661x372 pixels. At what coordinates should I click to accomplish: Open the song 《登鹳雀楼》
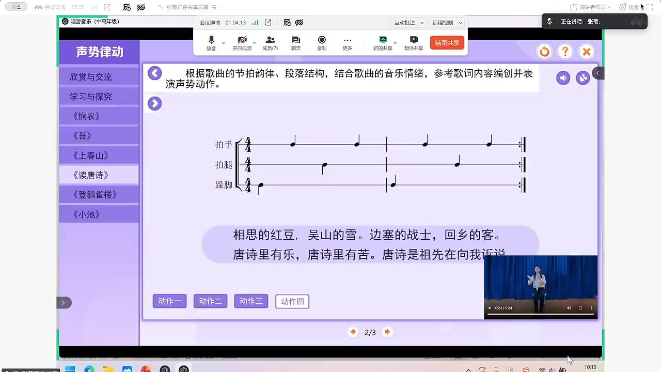(99, 195)
